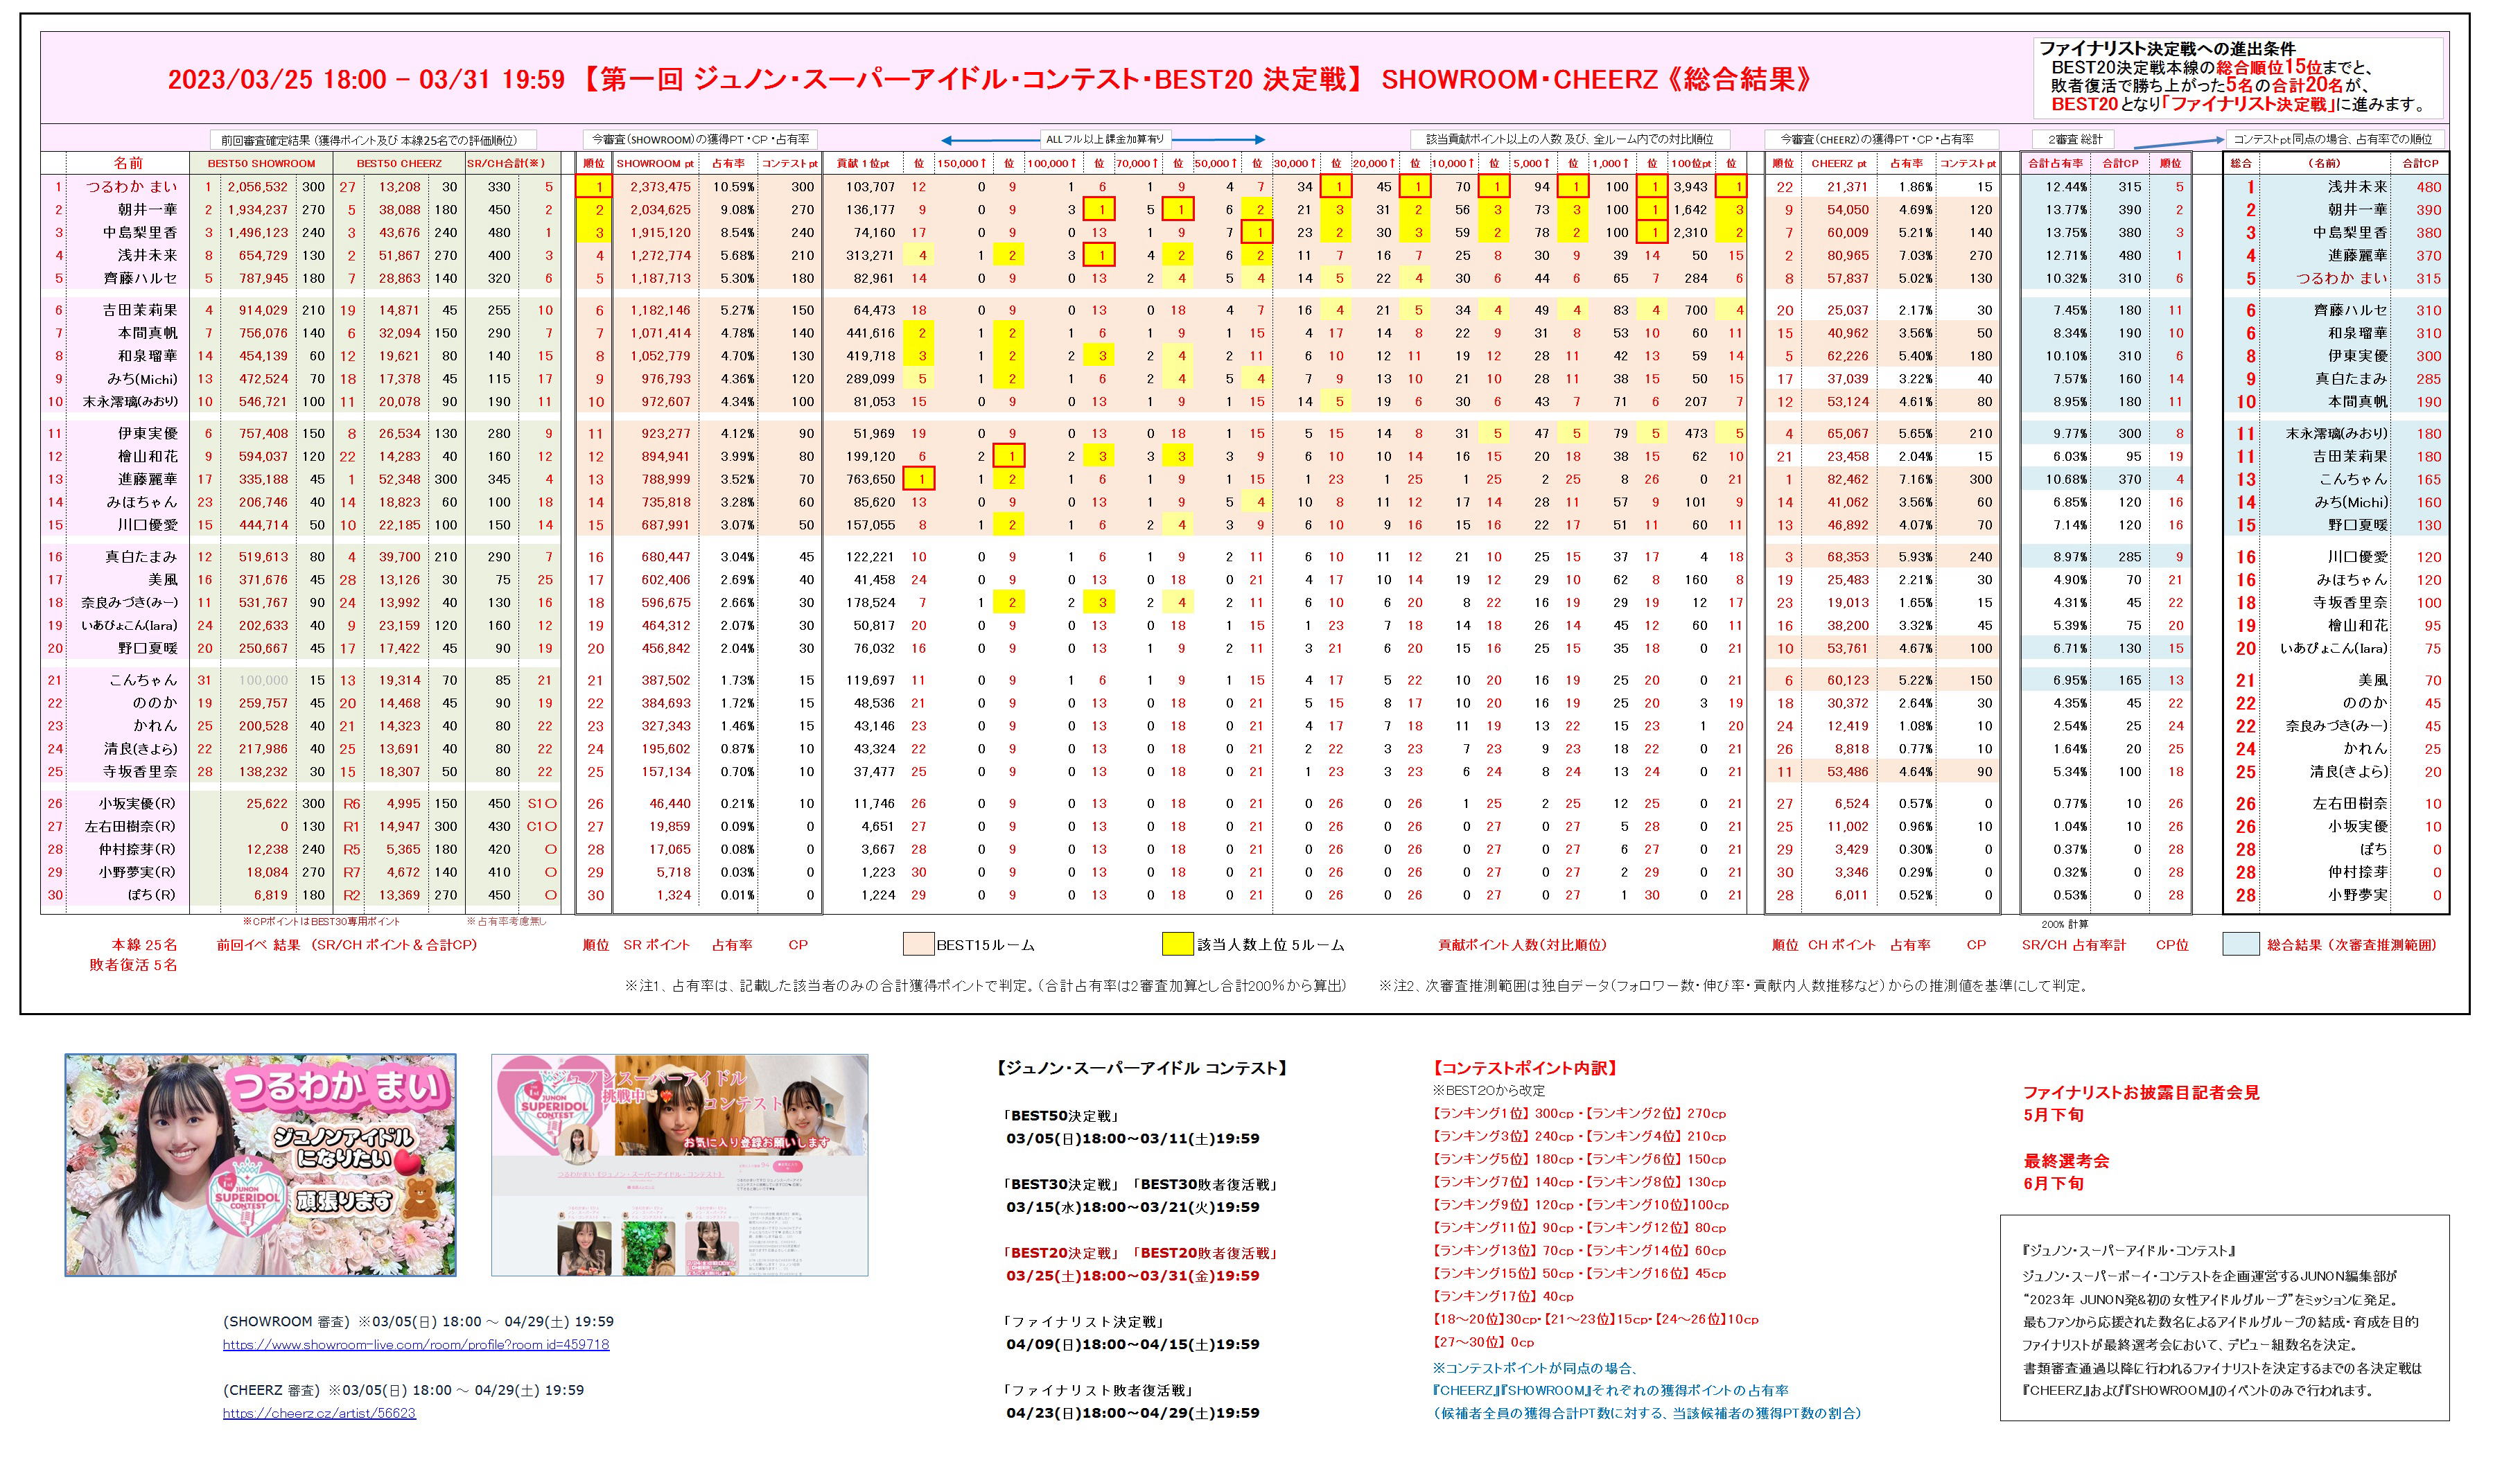Open the cheerz.cz artist link
This screenshot has width=2520, height=1460.
pyautogui.click(x=319, y=1413)
